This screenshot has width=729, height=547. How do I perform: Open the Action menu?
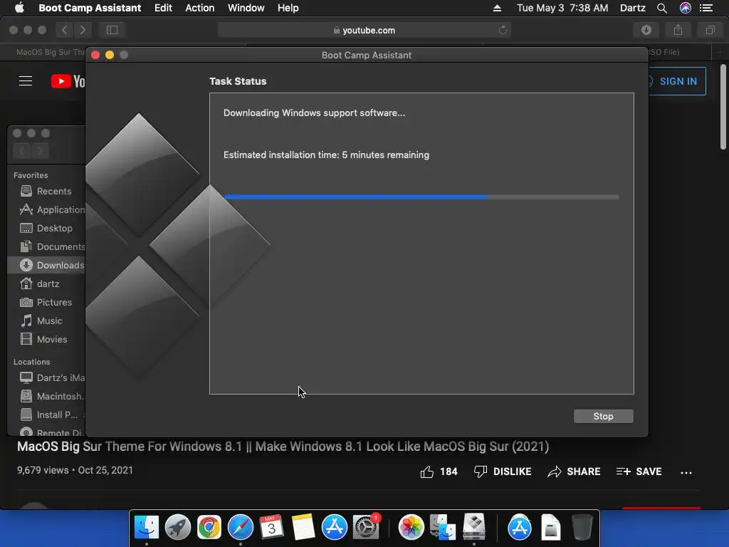[200, 8]
